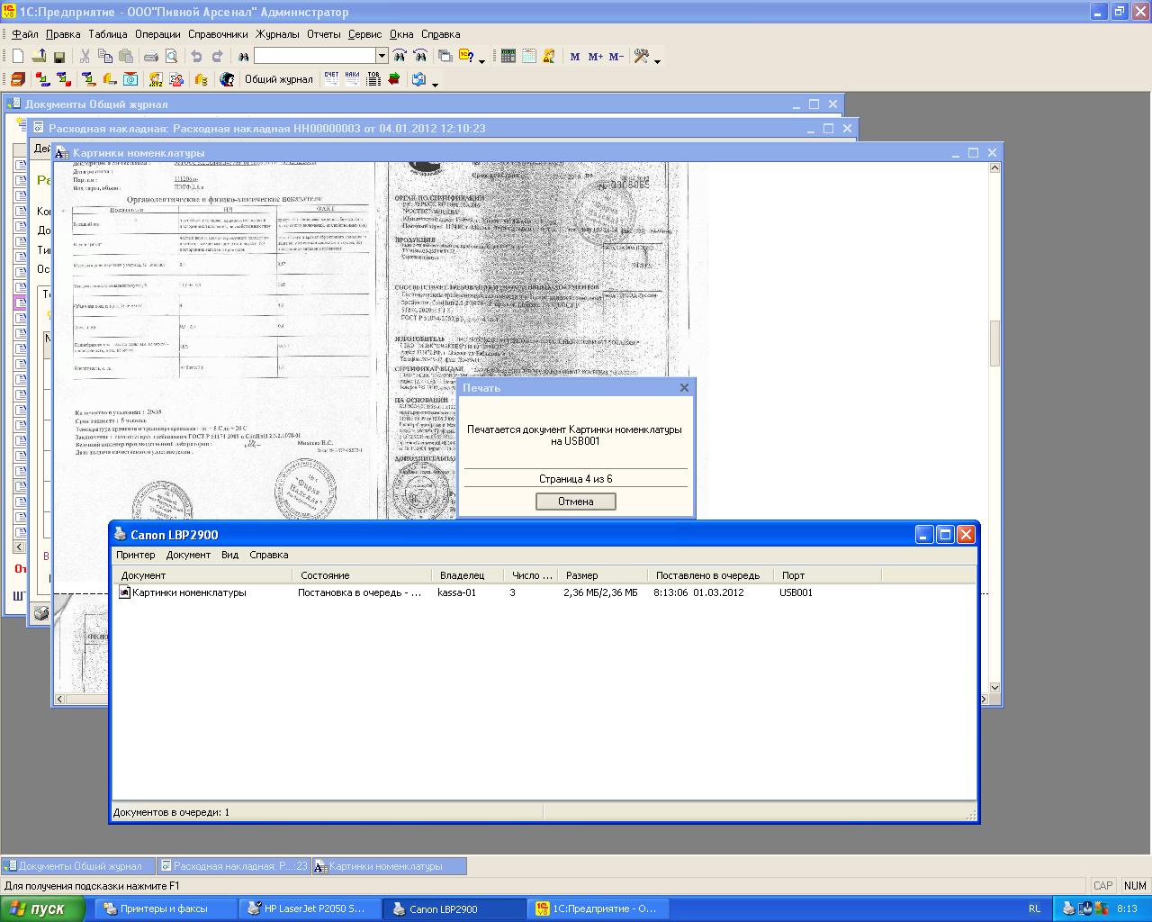Expand arrow next to hammer settings icon
1152x922 pixels.
657,60
